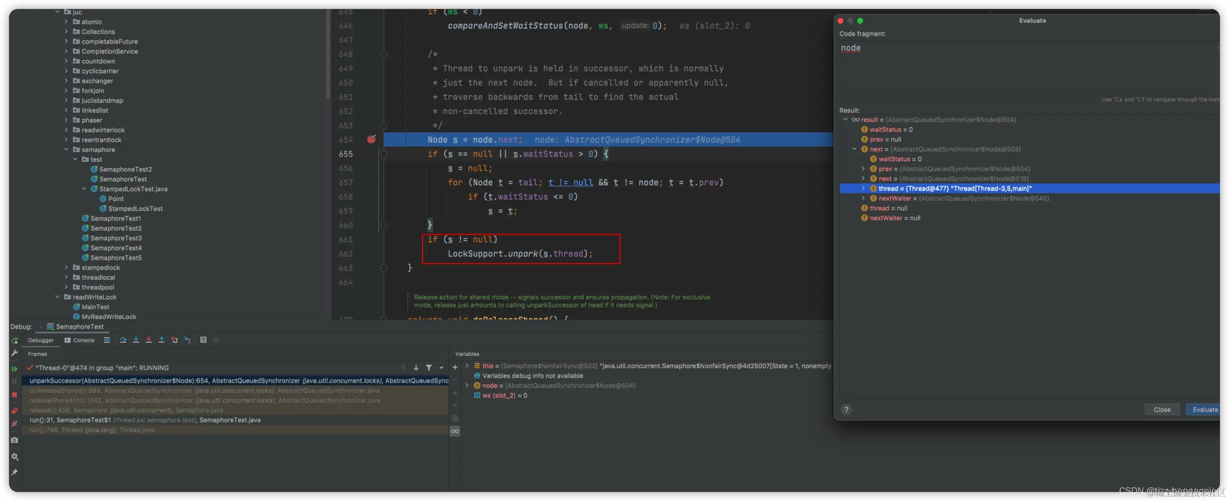Rerun the SemaphoreTest debug session
Screen dimensions: 1229x501
pos(15,340)
